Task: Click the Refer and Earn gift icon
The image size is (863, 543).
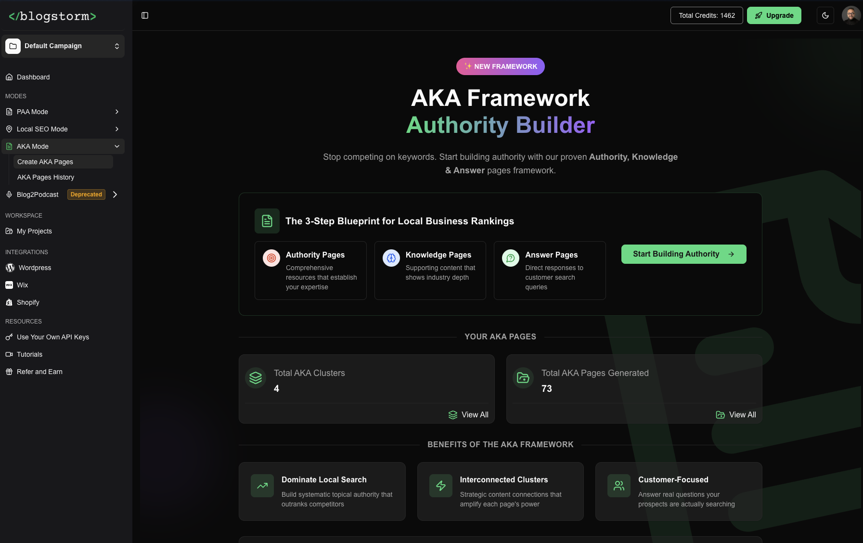Action: click(x=9, y=372)
